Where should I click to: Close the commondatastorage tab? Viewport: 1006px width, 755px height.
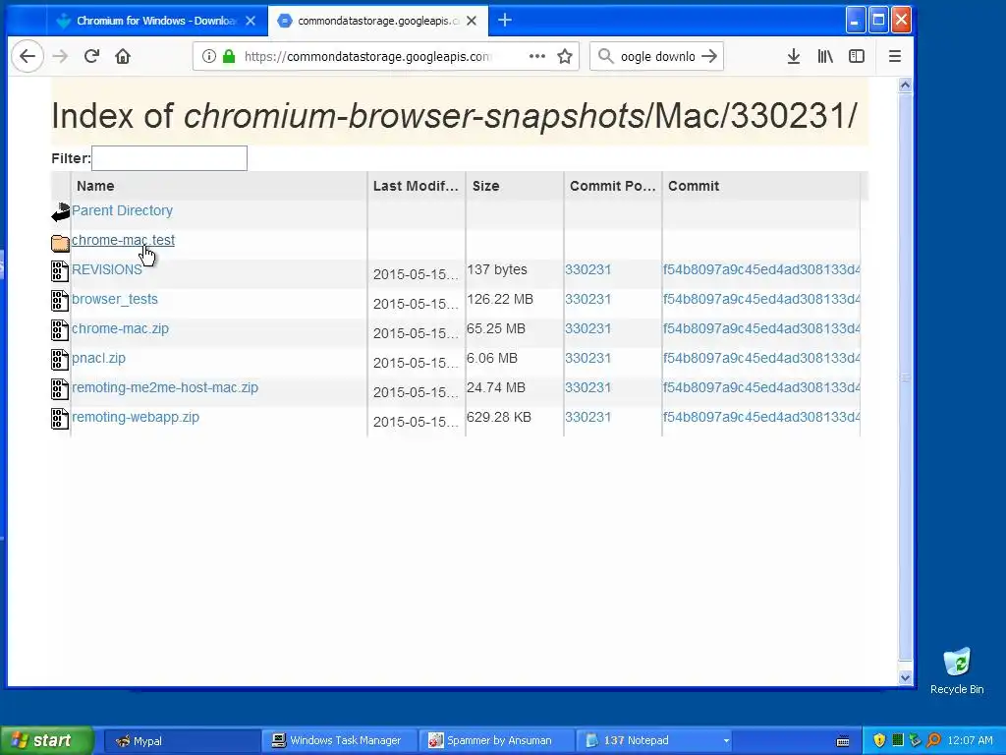click(472, 21)
